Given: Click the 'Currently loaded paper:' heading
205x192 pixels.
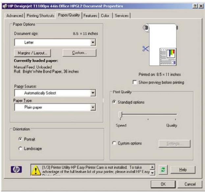Looking at the screenshot, I should [36, 61].
